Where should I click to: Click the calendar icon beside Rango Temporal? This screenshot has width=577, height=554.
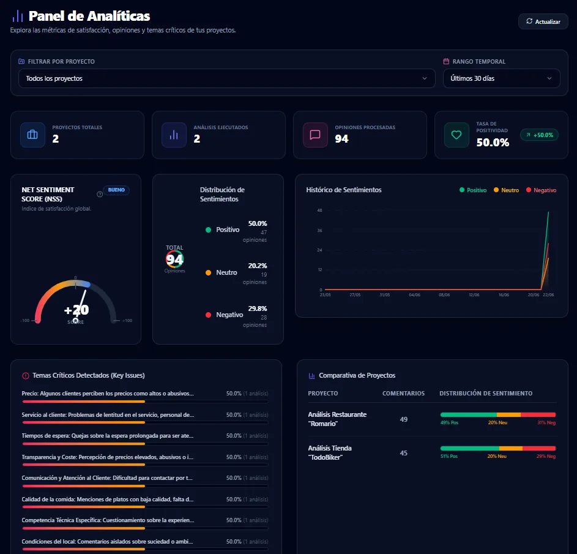pyautogui.click(x=446, y=61)
